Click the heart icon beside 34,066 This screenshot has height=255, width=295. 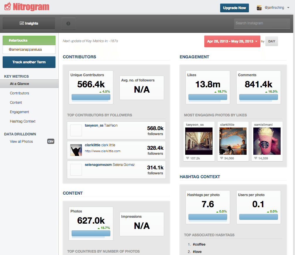coord(222,158)
